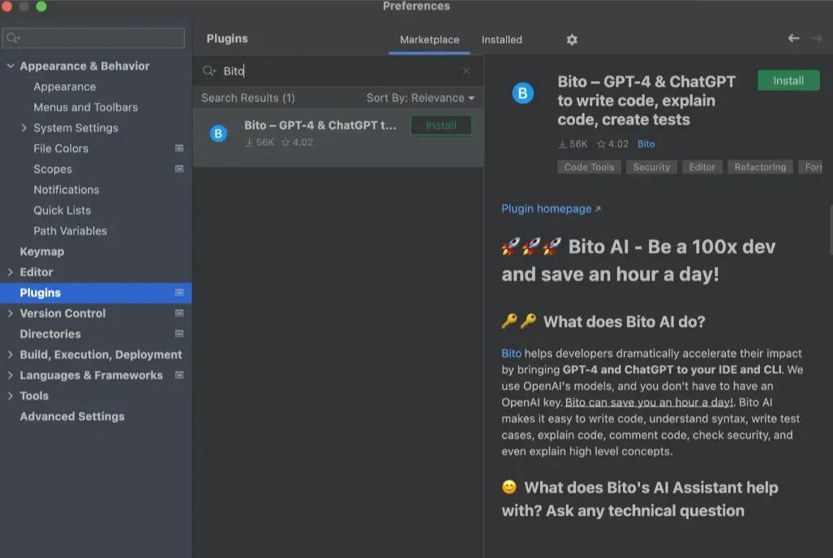Image resolution: width=833 pixels, height=558 pixels.
Task: Expand Build, Execution, Deployment
Action: click(x=10, y=354)
